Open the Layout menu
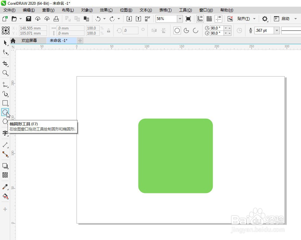 (x=68, y=10)
